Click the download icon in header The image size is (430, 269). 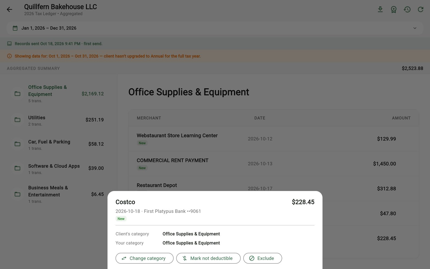[380, 9]
